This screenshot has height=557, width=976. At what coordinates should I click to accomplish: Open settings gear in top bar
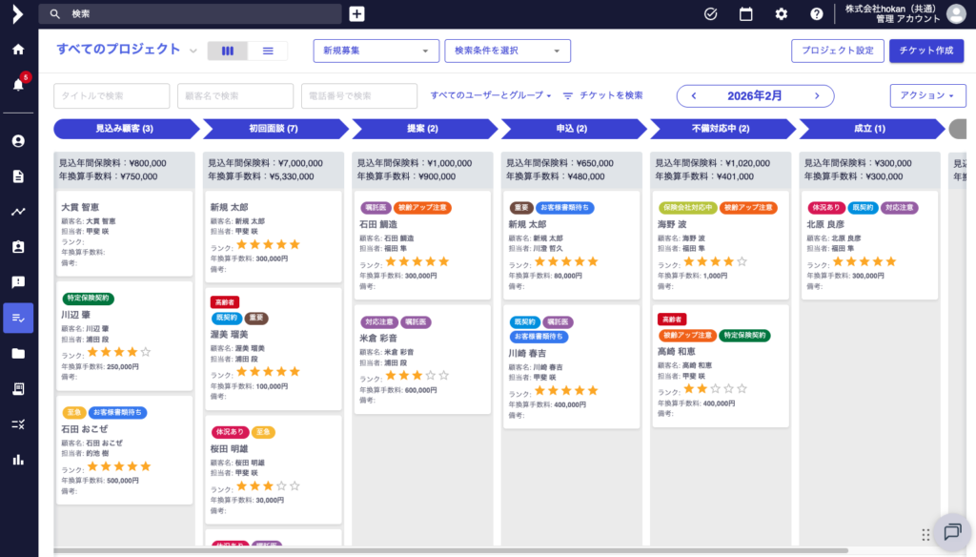click(x=782, y=13)
